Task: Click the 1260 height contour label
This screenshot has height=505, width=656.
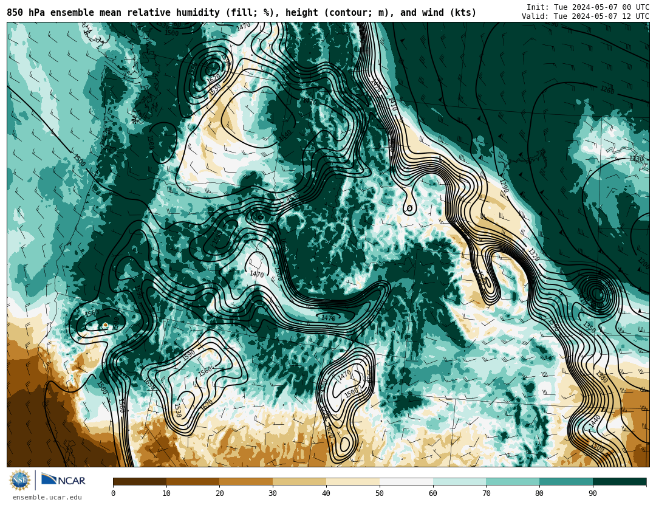Action: (x=607, y=89)
